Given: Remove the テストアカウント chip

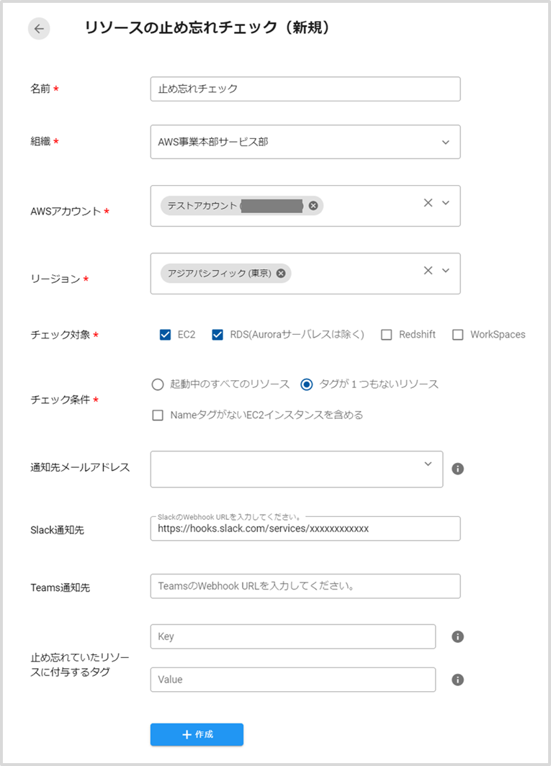Looking at the screenshot, I should [x=313, y=206].
